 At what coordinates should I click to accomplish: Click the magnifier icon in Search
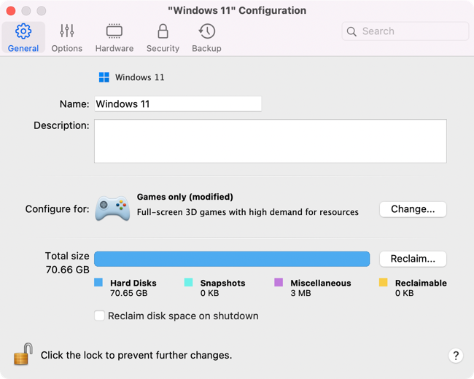point(351,31)
